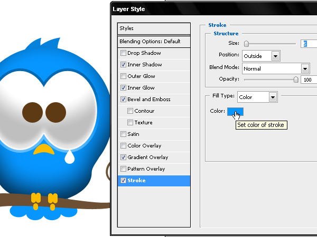Click the Blend Mode field showing Normal
The width and height of the screenshot is (317, 237).
click(x=276, y=68)
